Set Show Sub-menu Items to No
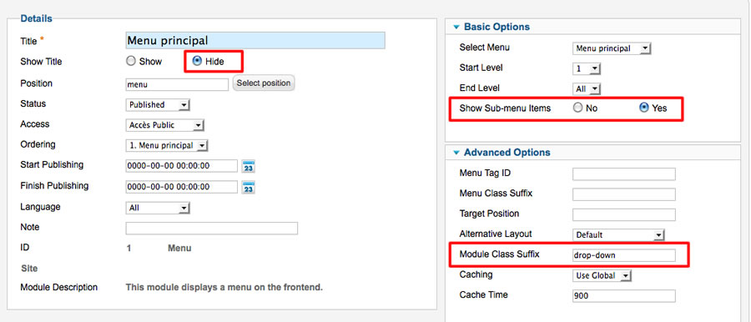 pos(578,108)
